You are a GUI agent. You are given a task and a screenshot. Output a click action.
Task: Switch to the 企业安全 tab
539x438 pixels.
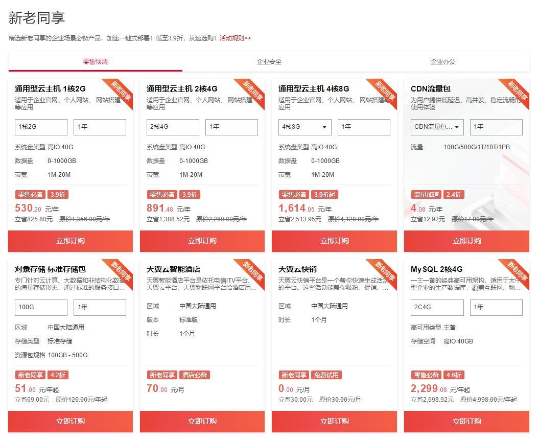(269, 62)
